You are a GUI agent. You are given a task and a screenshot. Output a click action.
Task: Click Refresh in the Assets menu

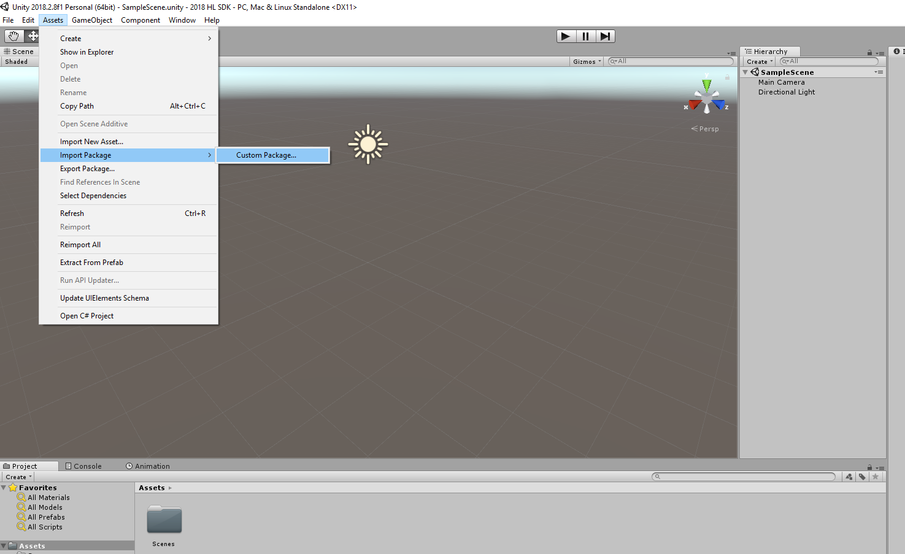pos(129,214)
